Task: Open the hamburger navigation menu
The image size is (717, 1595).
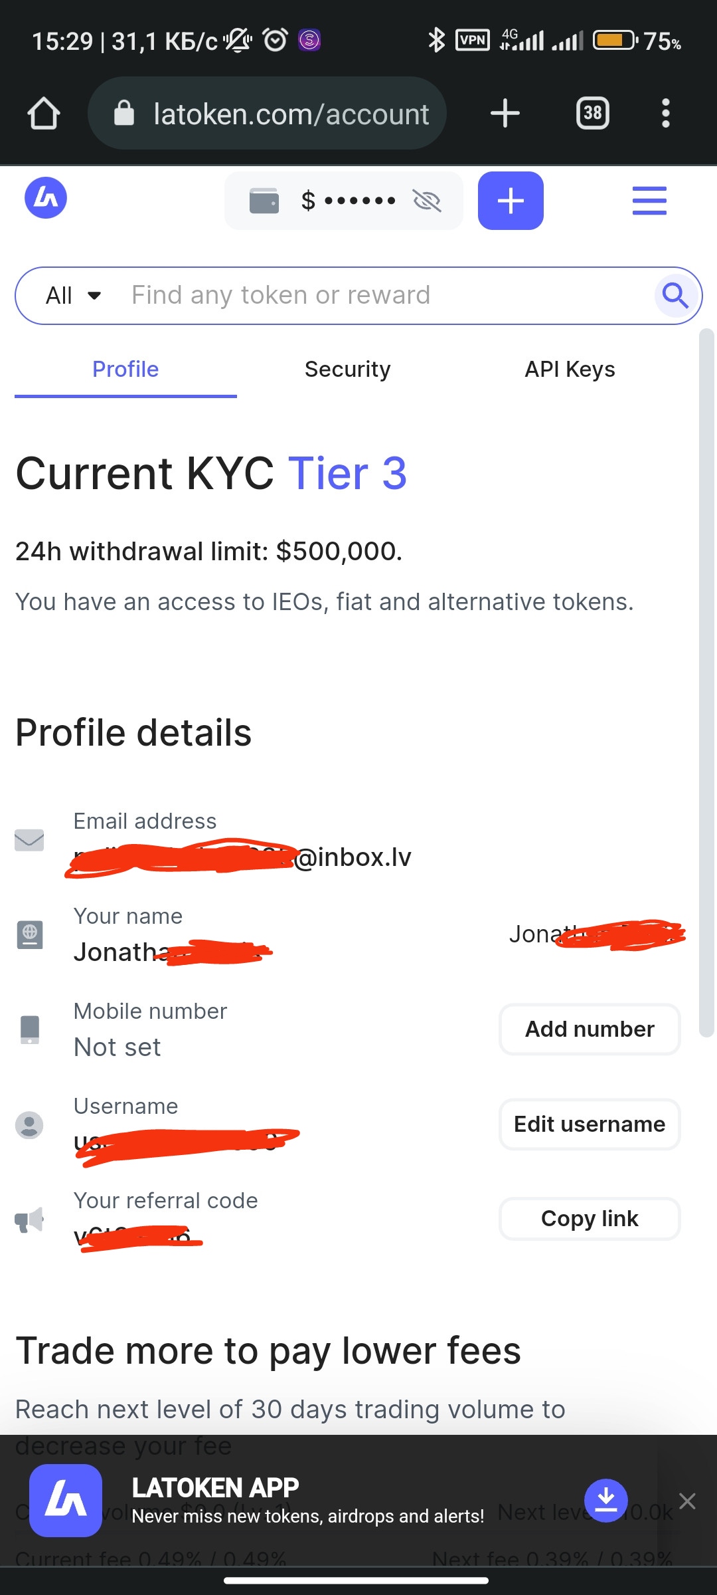Action: pyautogui.click(x=649, y=201)
